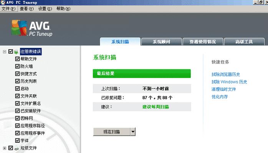
Task: Expand the 垃圾文件 tree node
Action: (x=5, y=148)
